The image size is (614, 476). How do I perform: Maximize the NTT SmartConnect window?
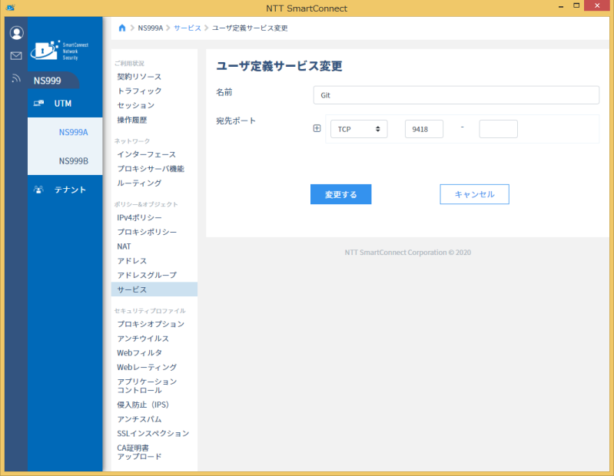576,6
